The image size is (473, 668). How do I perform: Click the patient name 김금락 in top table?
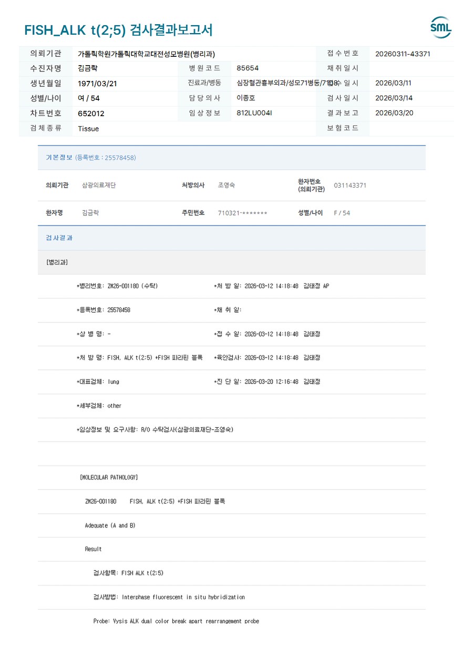(x=87, y=68)
